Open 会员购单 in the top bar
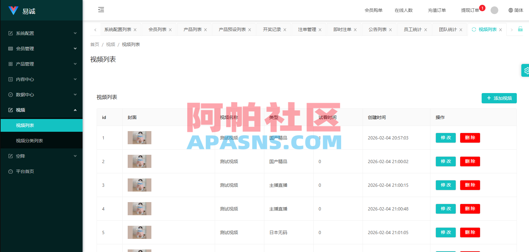The width and height of the screenshot is (529, 252). 373,10
